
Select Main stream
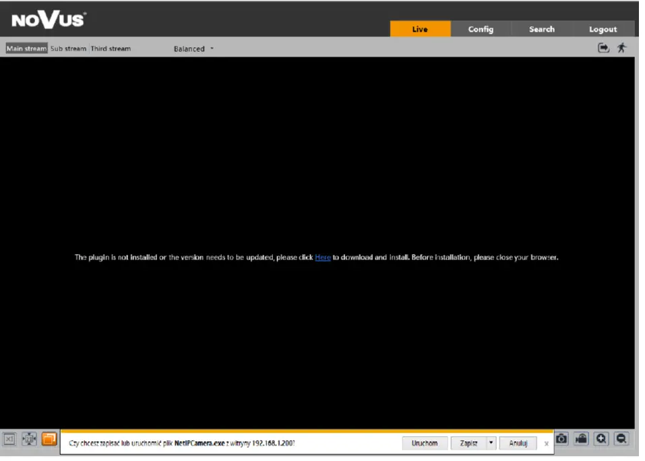pyautogui.click(x=26, y=48)
